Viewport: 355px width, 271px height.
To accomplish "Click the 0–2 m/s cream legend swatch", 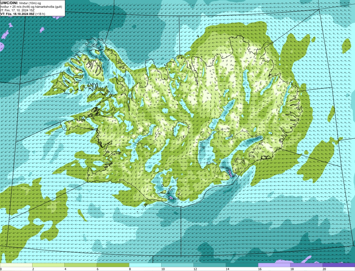I will point(16,265).
